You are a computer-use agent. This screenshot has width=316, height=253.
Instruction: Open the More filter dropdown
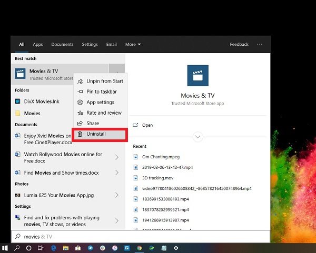tap(133, 44)
